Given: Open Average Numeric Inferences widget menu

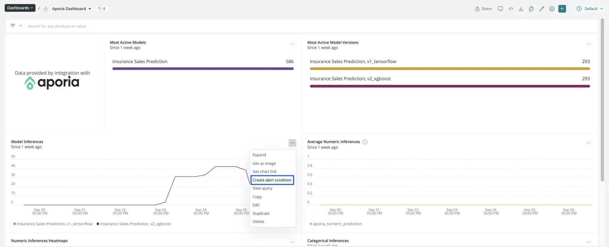Looking at the screenshot, I should pyautogui.click(x=589, y=143).
